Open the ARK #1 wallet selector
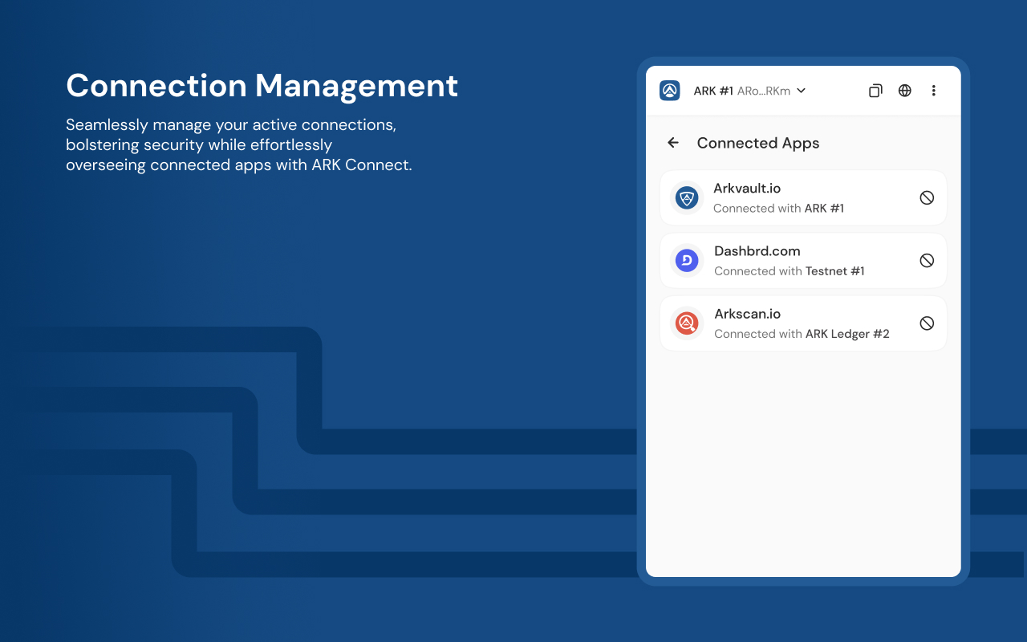 pyautogui.click(x=713, y=91)
